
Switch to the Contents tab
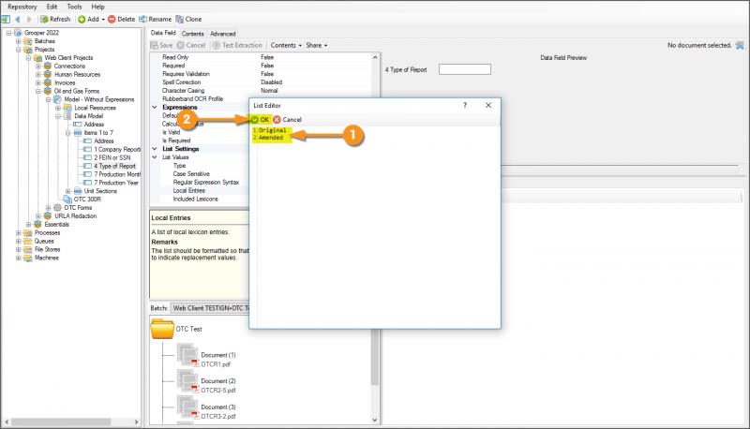point(193,34)
